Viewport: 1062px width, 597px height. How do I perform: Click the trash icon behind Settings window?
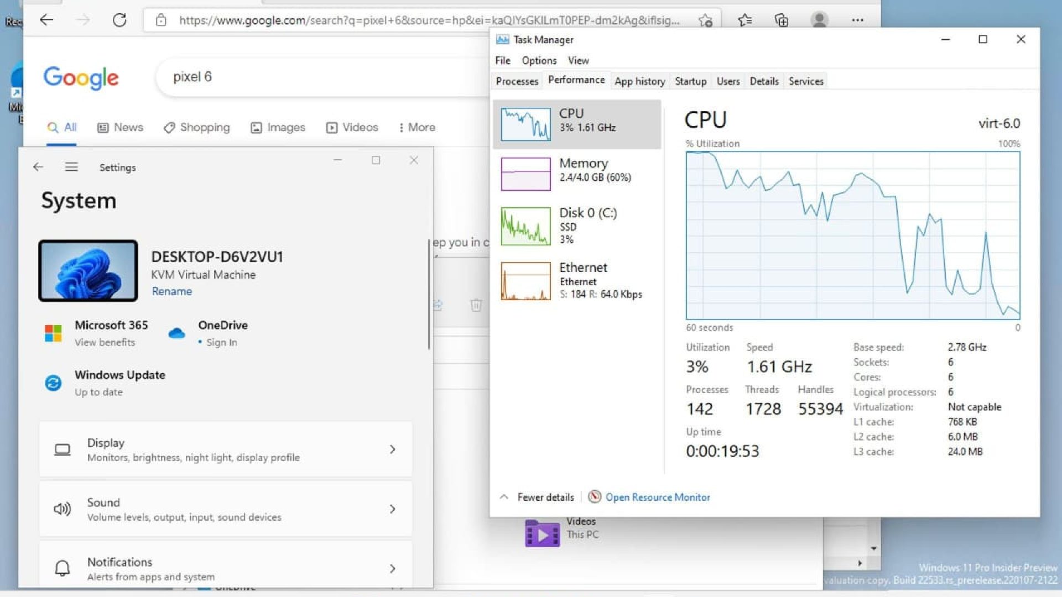coord(476,305)
